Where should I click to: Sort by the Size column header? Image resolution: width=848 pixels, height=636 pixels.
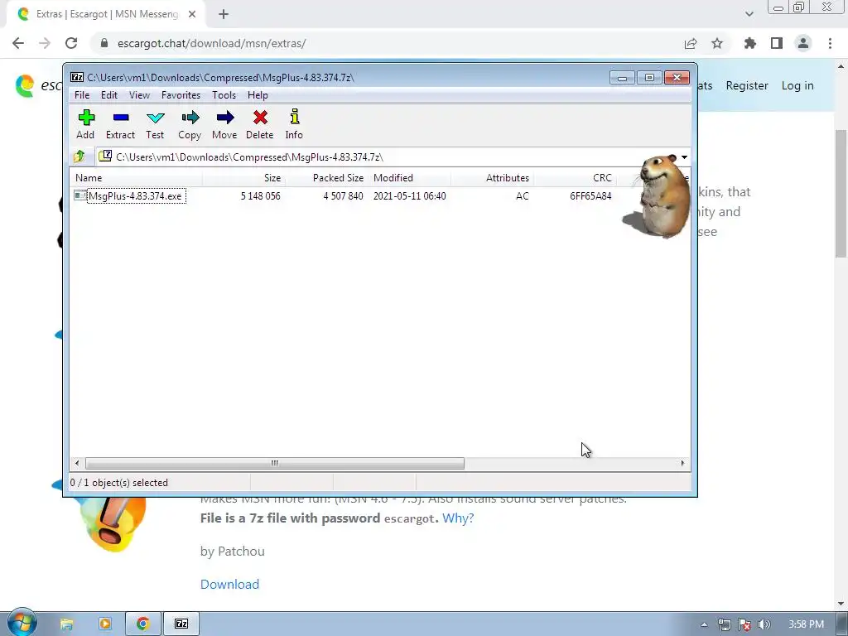click(x=243, y=178)
